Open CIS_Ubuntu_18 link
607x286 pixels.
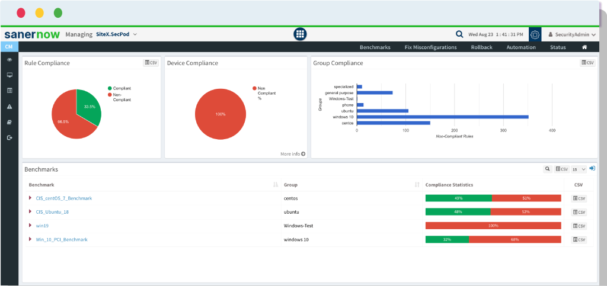tap(52, 212)
